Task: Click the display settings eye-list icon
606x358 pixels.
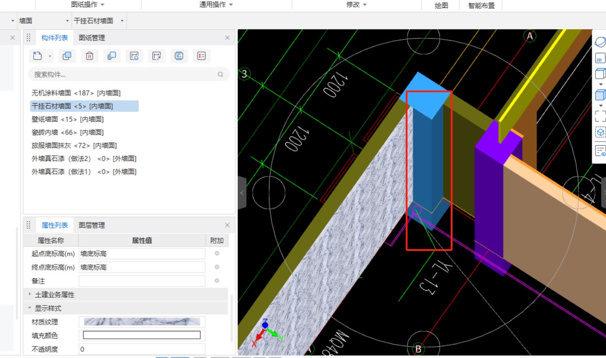Action: click(x=600, y=151)
